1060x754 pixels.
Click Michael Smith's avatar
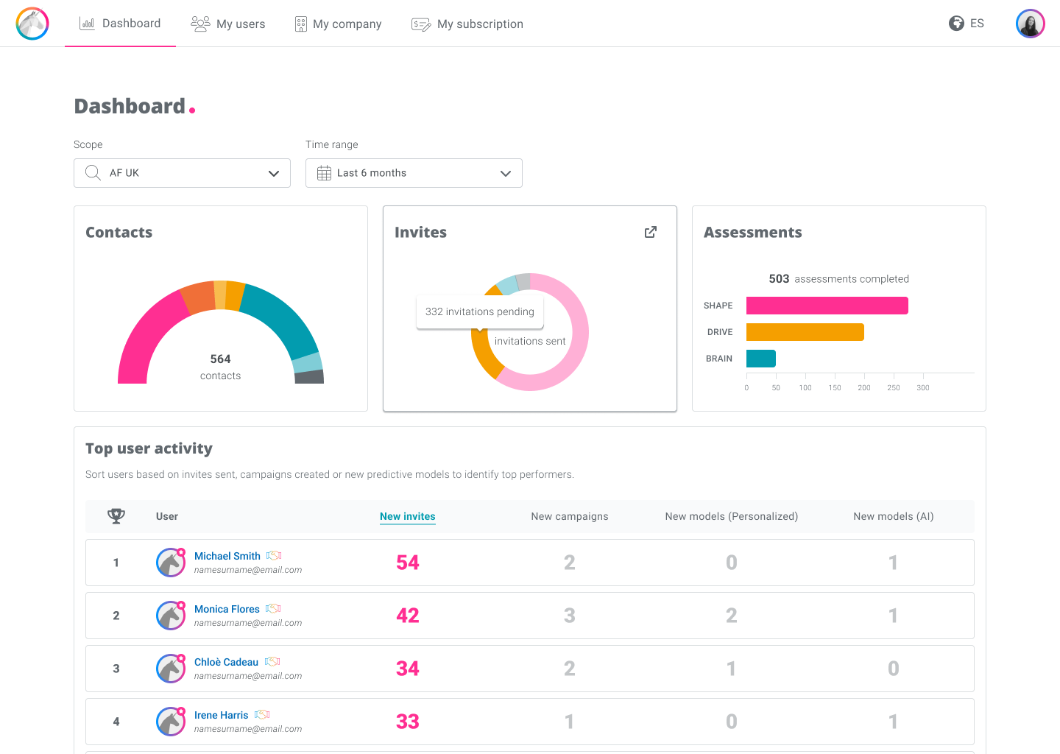click(171, 563)
